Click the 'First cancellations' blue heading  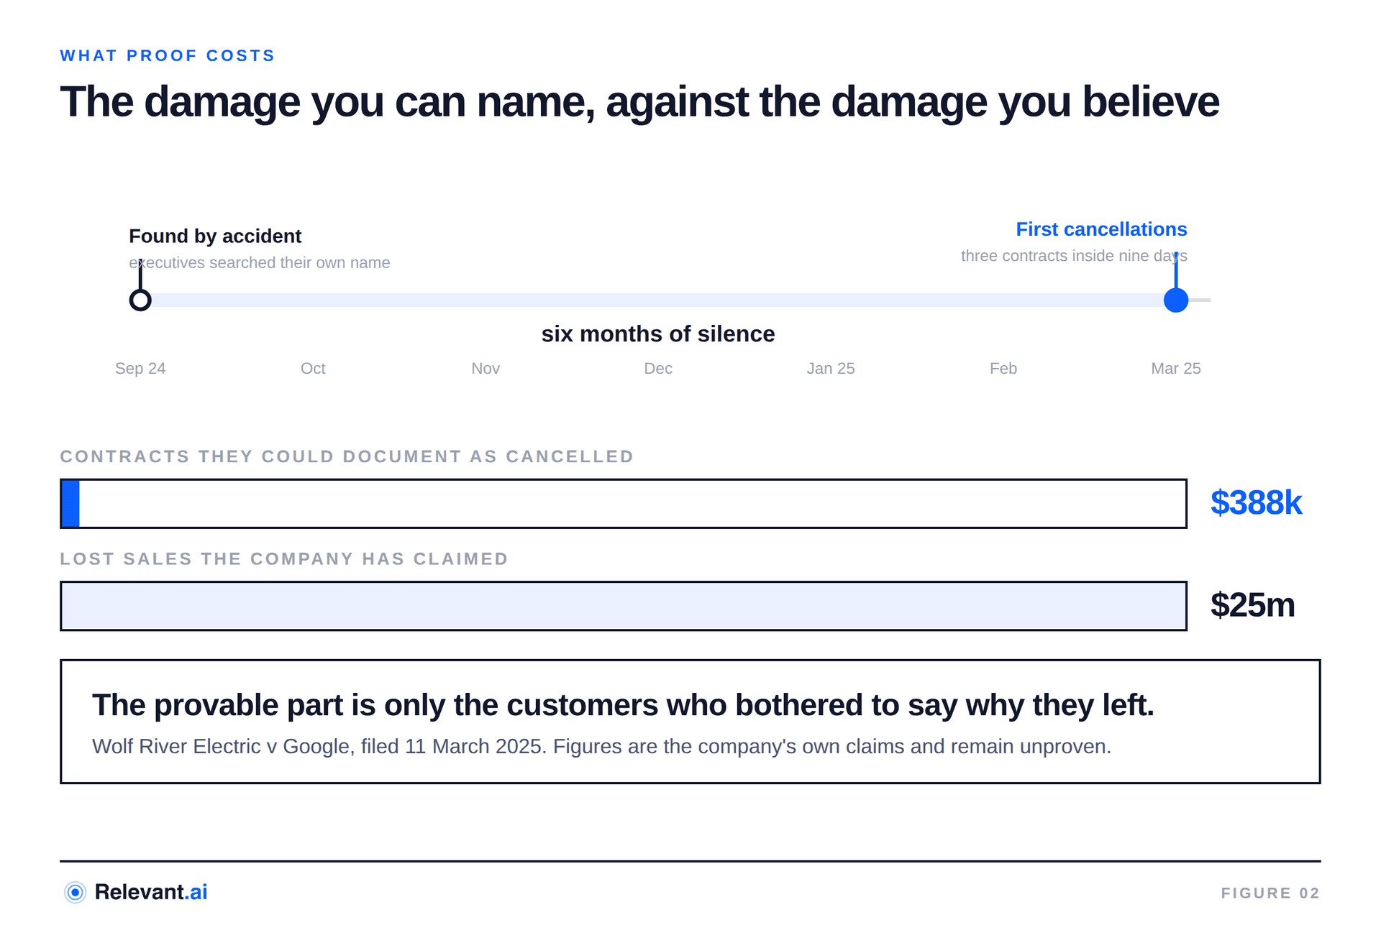(x=1101, y=229)
